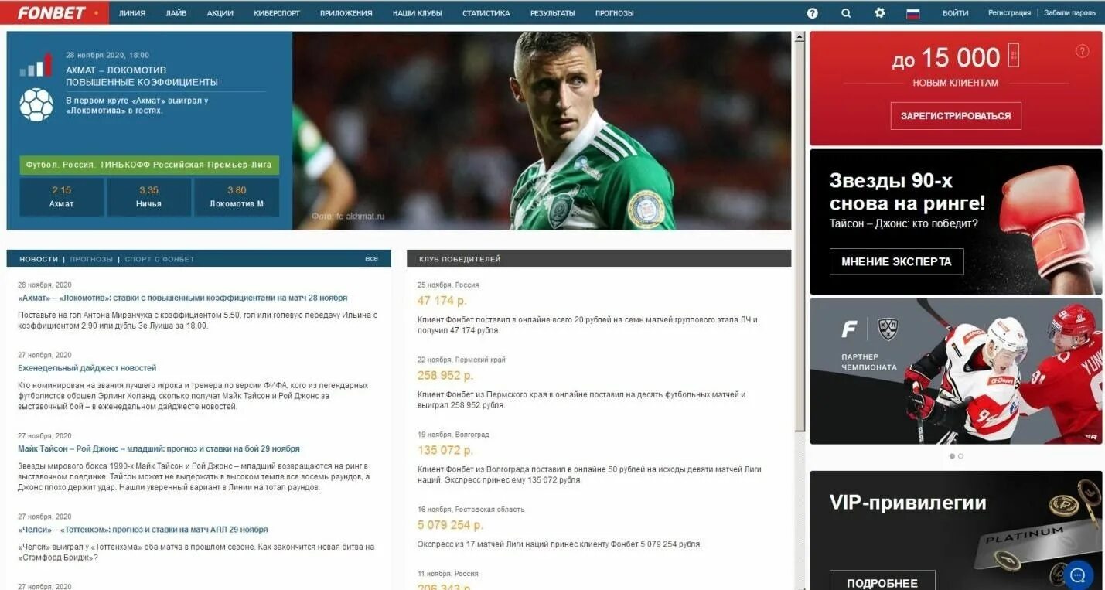Click the '28 ноября 2020, 18:00' match date

(x=107, y=55)
